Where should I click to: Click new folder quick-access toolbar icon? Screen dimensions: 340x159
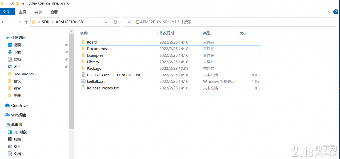point(18,4)
